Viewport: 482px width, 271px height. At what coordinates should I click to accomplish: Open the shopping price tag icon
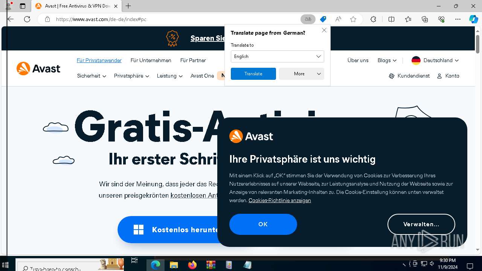point(323,19)
